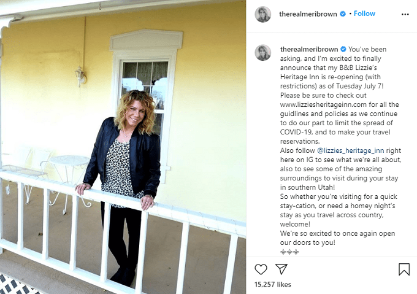
Task: Open the header profile picture avatar
Action: click(263, 14)
